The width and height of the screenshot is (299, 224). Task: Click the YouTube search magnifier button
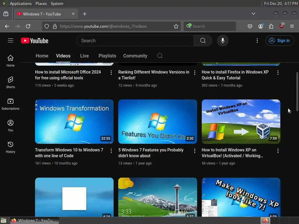click(x=203, y=41)
